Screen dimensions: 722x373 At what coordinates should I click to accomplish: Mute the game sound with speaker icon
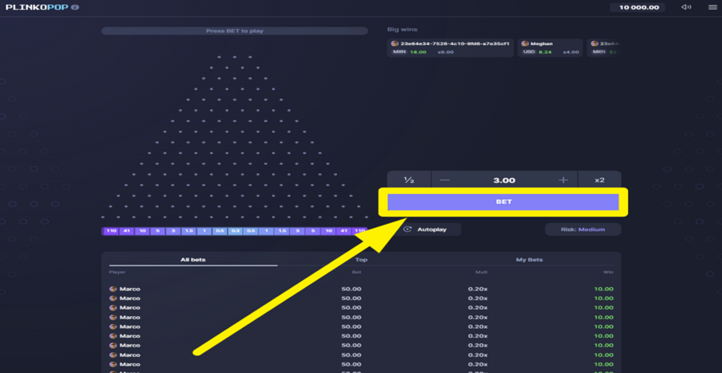click(x=687, y=7)
